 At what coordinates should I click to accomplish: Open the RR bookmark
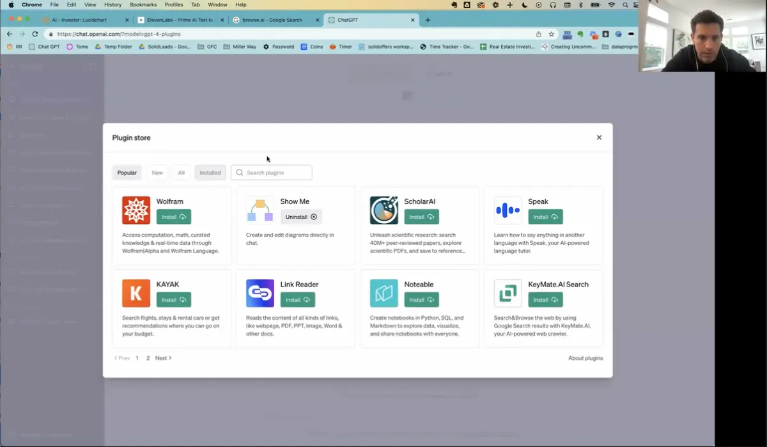(x=13, y=47)
